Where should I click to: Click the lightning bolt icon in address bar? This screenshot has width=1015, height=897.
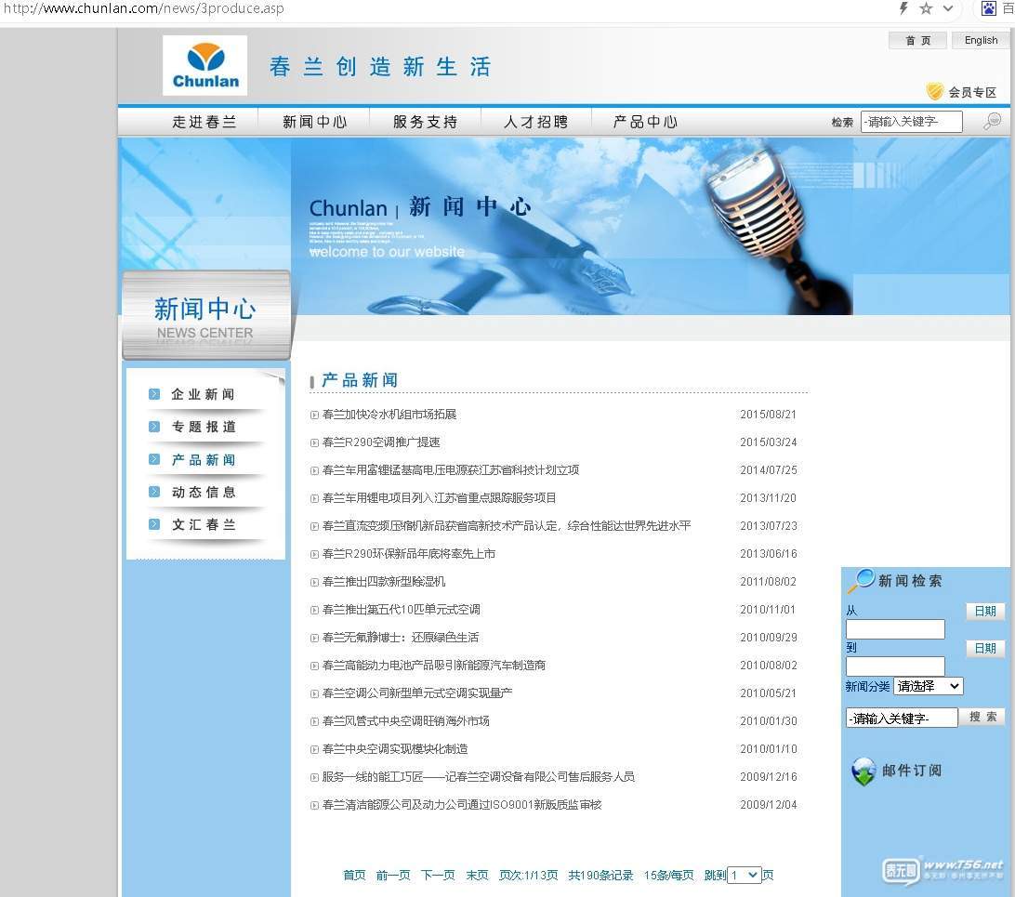(x=903, y=8)
